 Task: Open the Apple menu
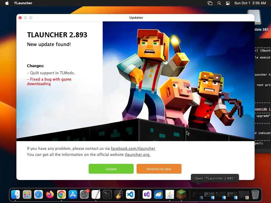click(x=7, y=3)
